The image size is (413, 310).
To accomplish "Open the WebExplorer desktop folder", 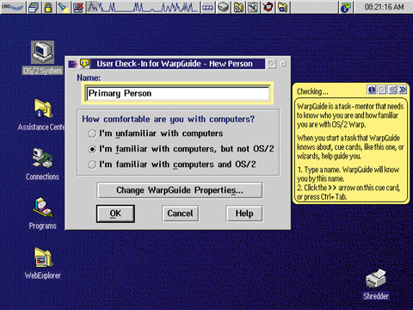I will tap(42, 263).
